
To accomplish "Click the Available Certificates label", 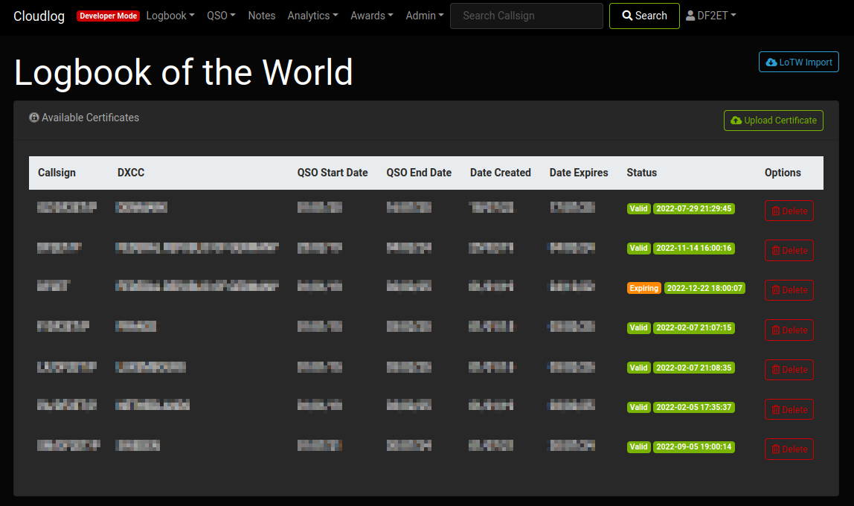I will (91, 118).
